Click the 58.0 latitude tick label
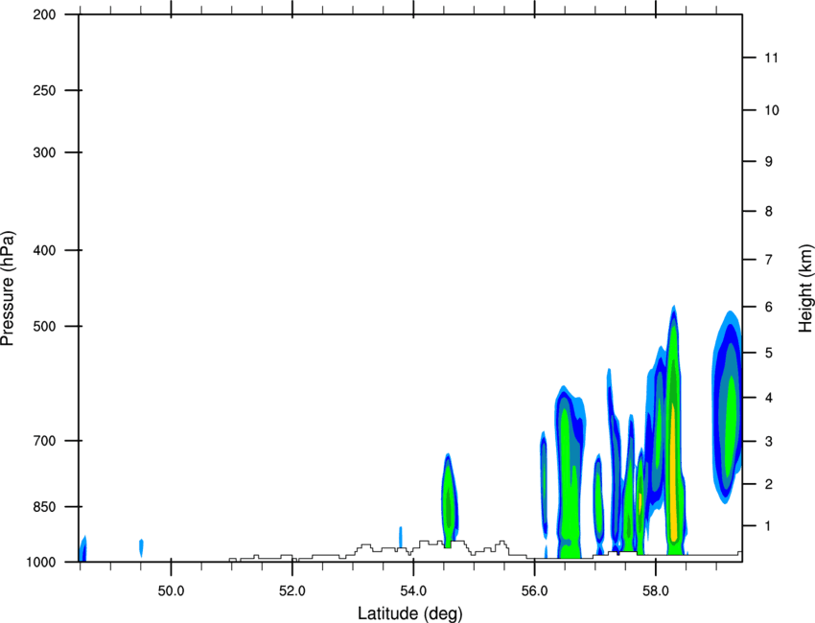Image resolution: width=815 pixels, height=623 pixels. point(656,590)
